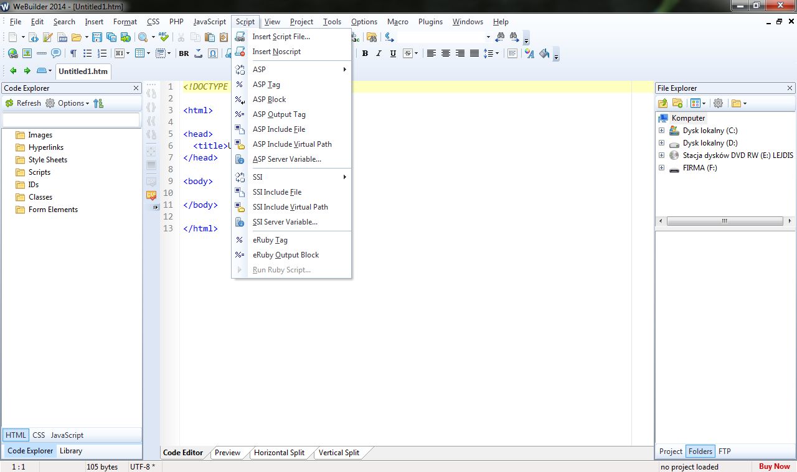Click the paste clipboard icon
Viewport: 797px width, 472px height.
tap(210, 37)
